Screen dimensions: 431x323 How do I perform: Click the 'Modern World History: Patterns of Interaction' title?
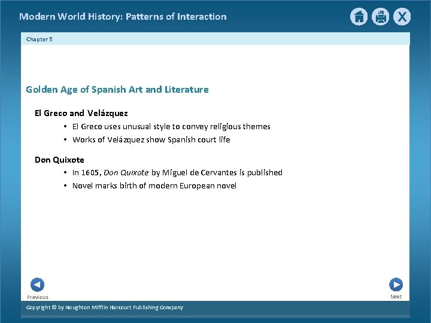point(123,17)
